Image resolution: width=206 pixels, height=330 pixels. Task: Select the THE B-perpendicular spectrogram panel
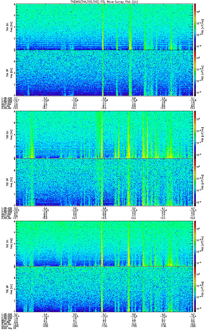(104, 243)
